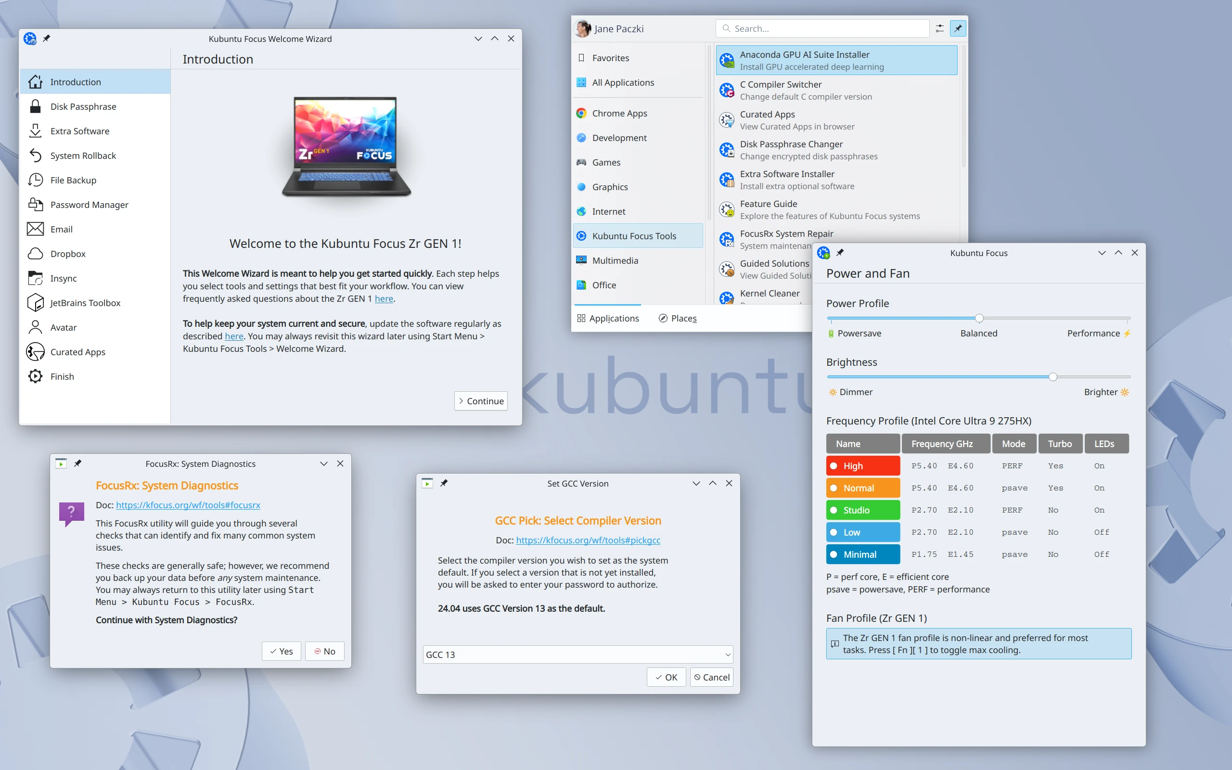Select the Email envelope icon
The image size is (1232, 770).
pos(35,229)
